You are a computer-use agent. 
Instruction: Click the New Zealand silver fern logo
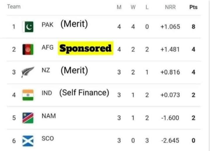coord(28,72)
